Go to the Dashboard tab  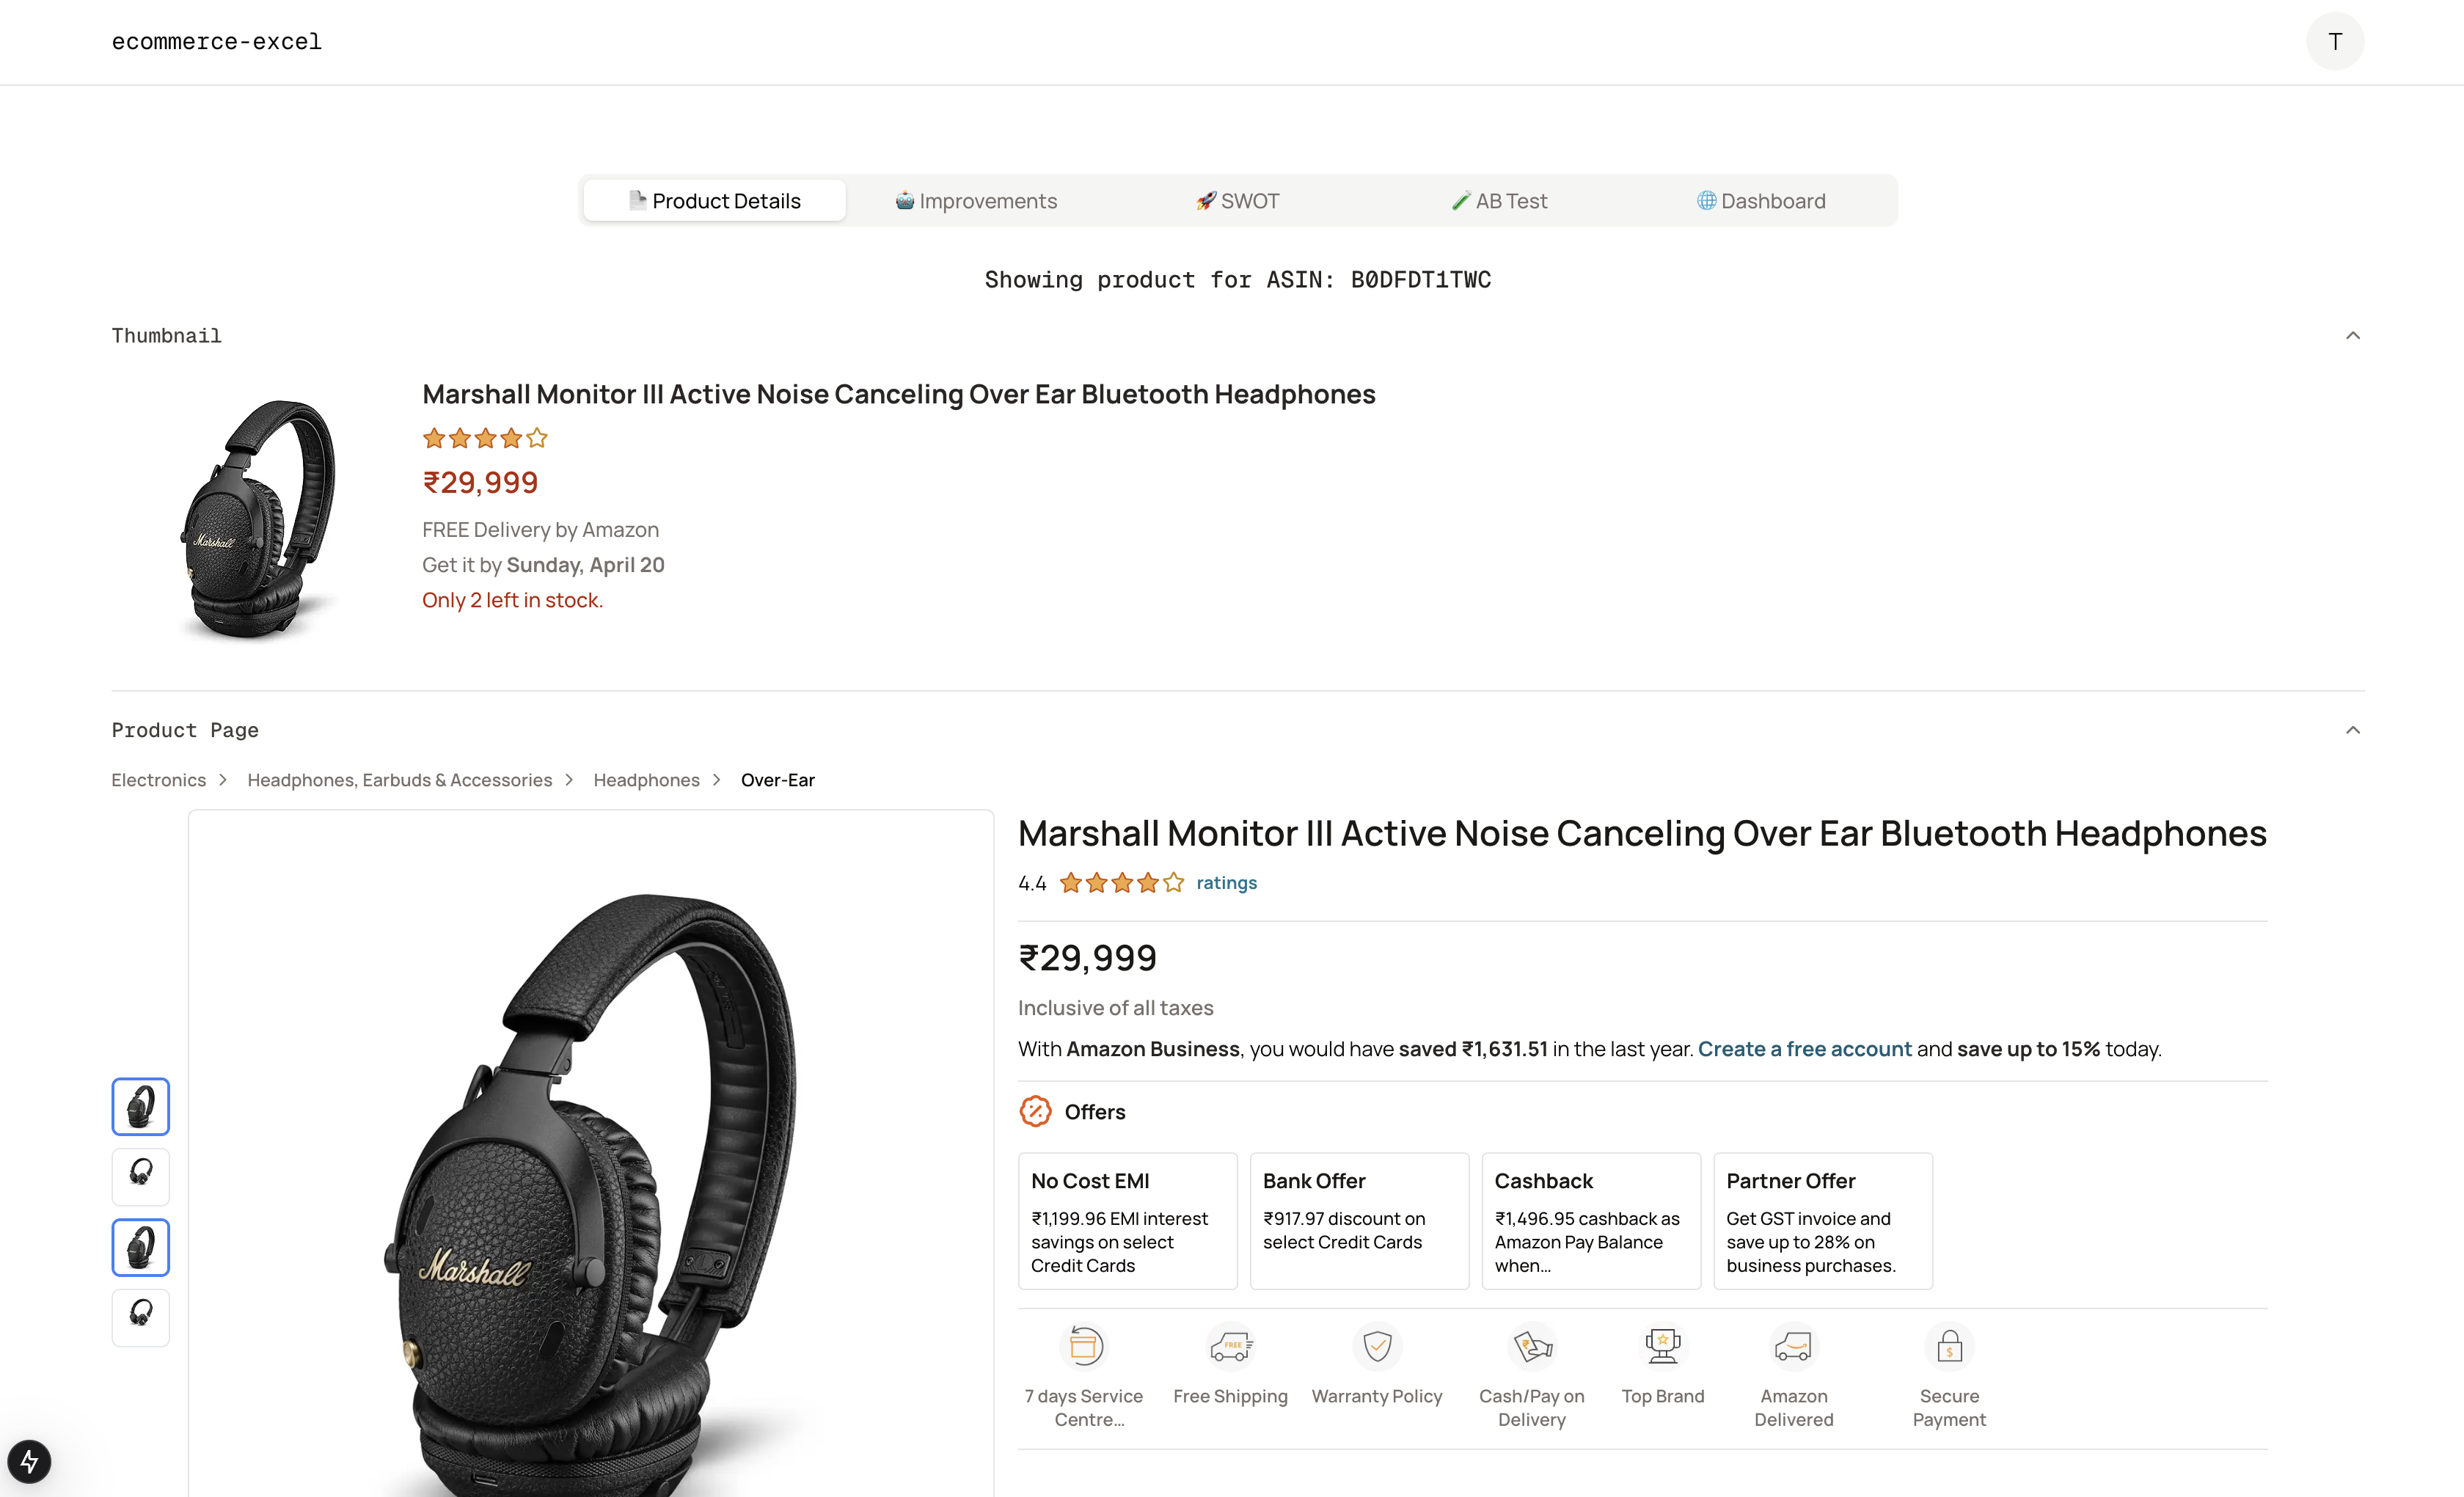click(1761, 201)
